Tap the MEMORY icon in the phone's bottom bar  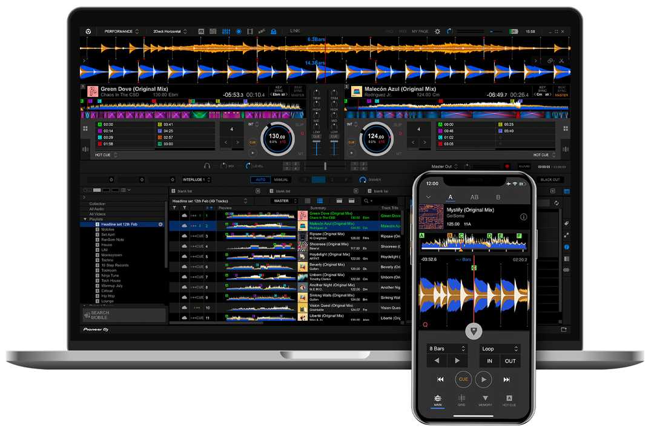point(485,400)
